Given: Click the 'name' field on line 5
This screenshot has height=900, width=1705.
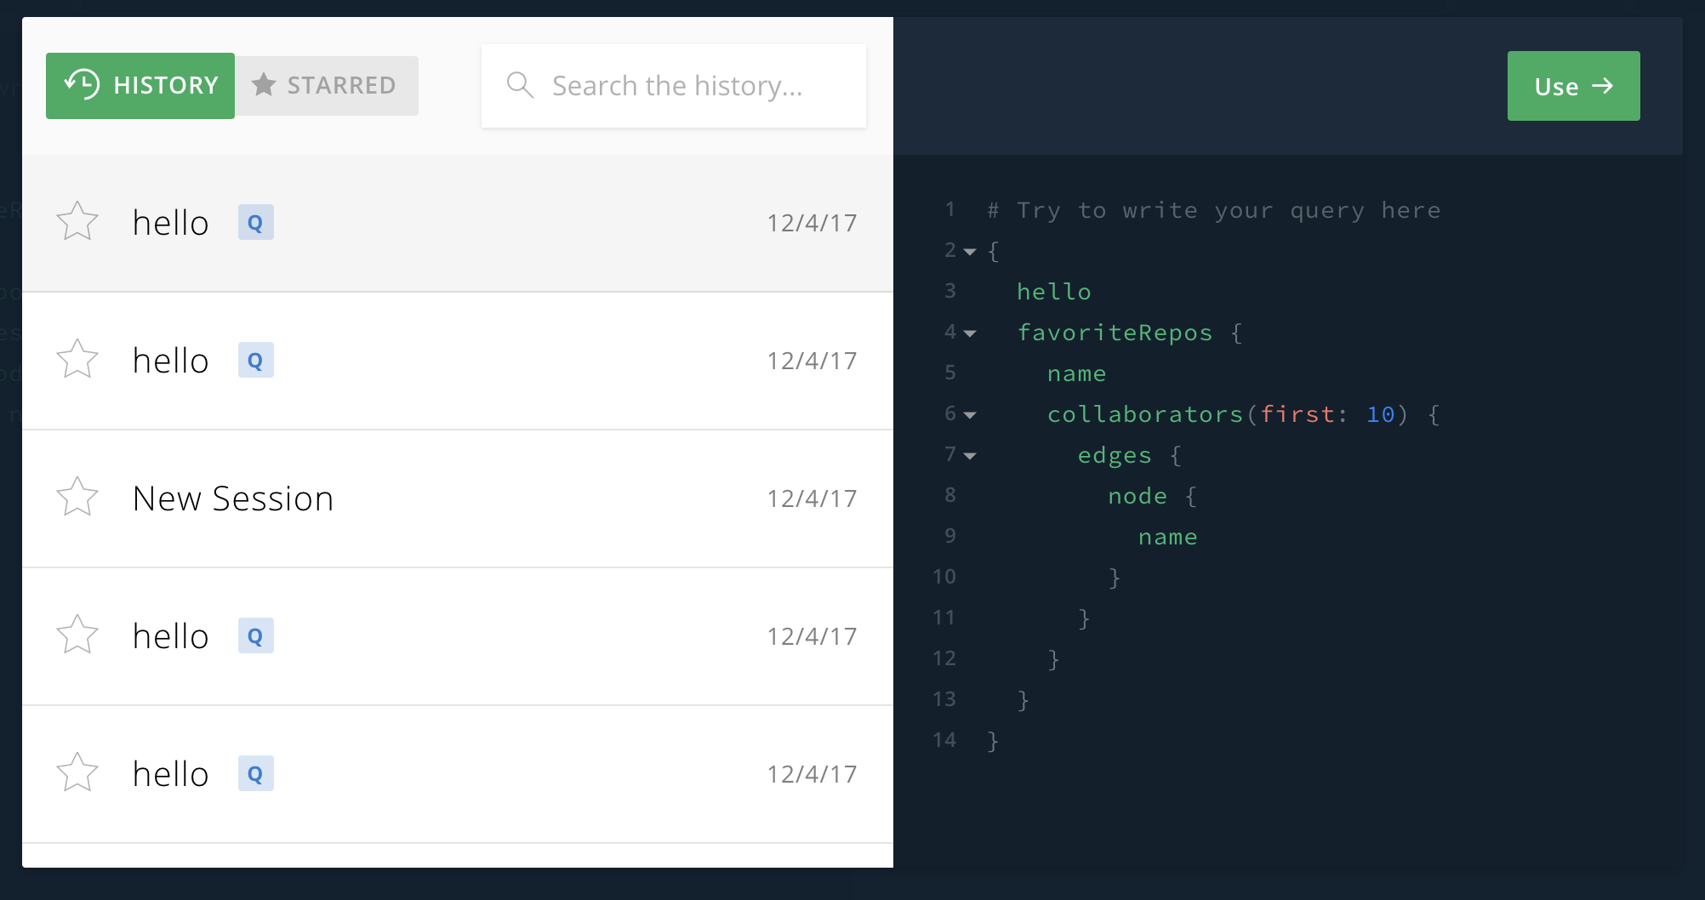Looking at the screenshot, I should click(x=1077, y=373).
